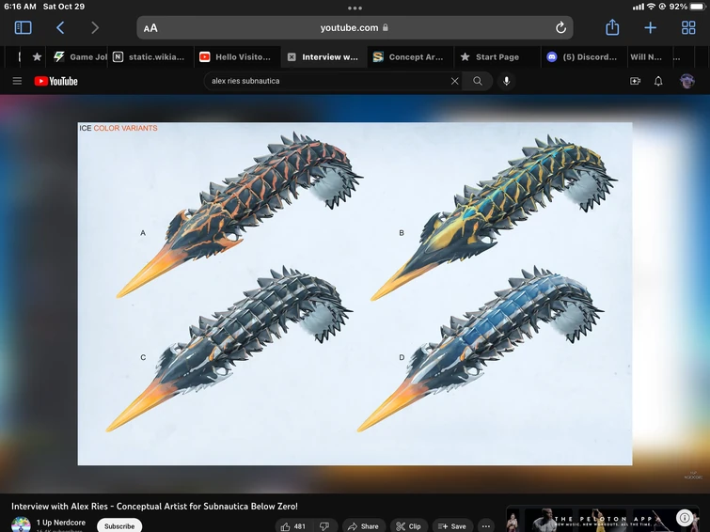
Task: Show the tab overview grid
Action: [688, 27]
